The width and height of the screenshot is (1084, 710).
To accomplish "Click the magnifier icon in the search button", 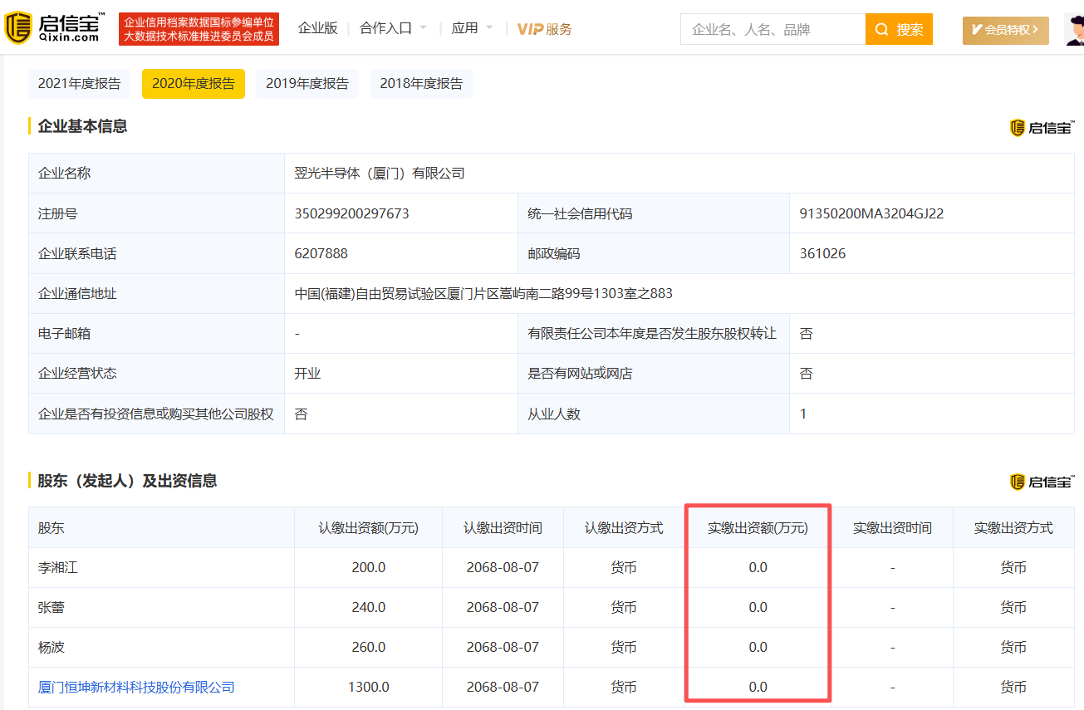I will 880,28.
